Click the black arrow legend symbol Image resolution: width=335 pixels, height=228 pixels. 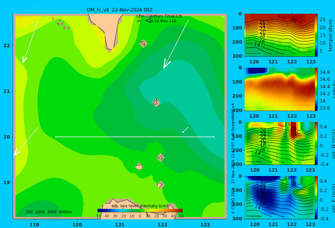point(148,21)
